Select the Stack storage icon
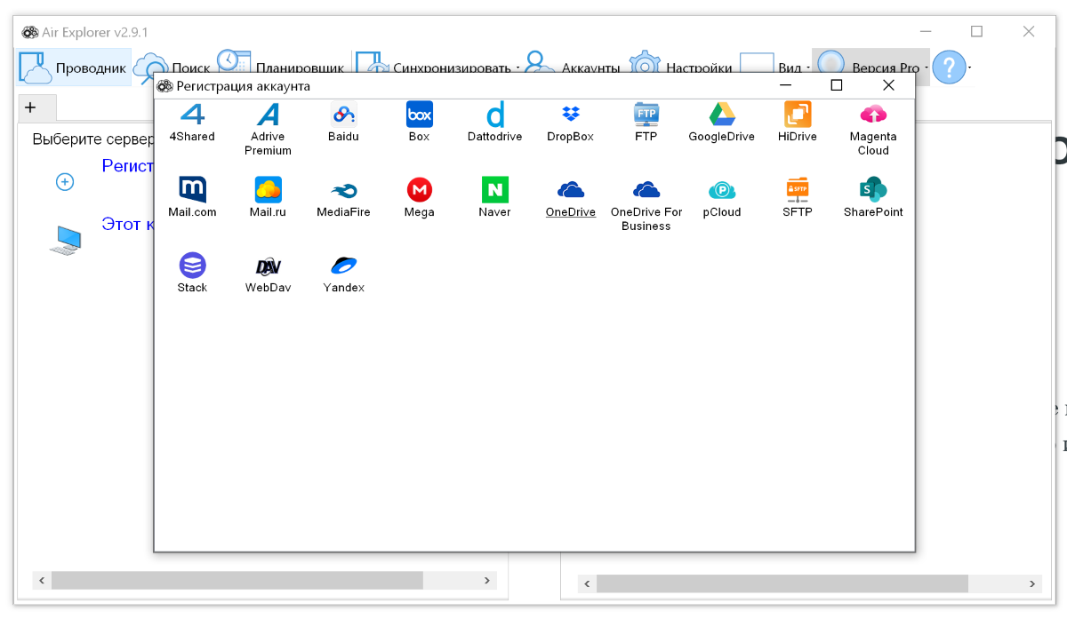Image resolution: width=1067 pixels, height=619 pixels. (192, 266)
